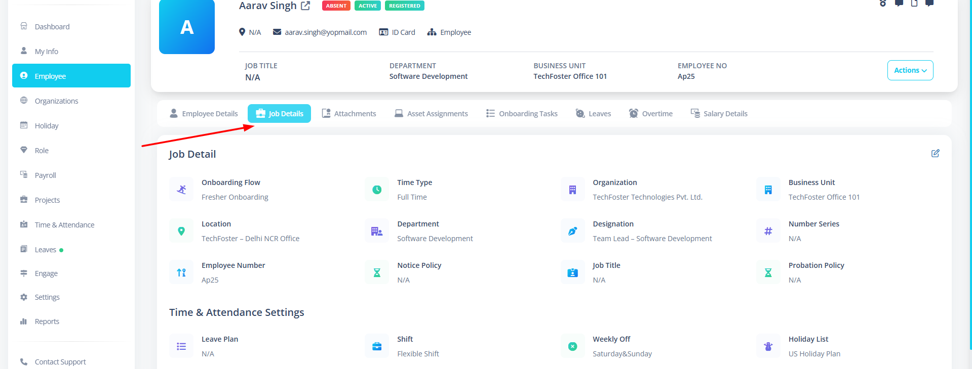Click the Shift briefcase icon
972x369 pixels.
tap(377, 346)
